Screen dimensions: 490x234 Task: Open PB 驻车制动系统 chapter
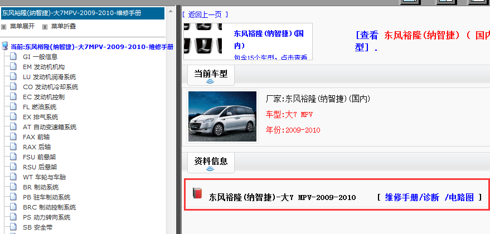click(x=47, y=197)
